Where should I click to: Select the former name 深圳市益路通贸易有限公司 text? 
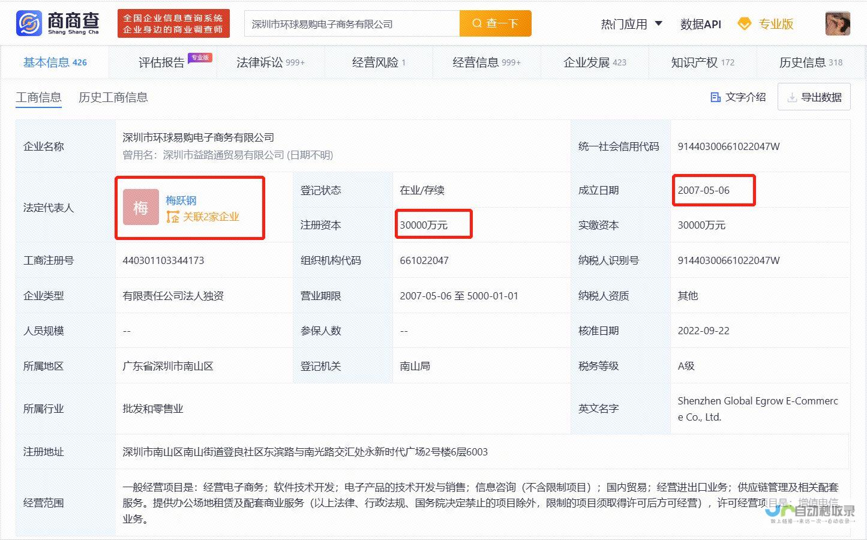click(x=223, y=155)
